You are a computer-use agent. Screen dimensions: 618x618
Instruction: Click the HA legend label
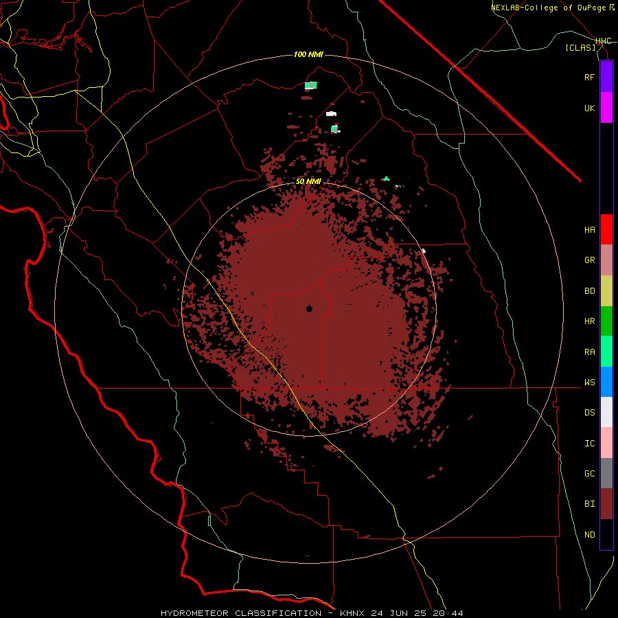click(589, 229)
